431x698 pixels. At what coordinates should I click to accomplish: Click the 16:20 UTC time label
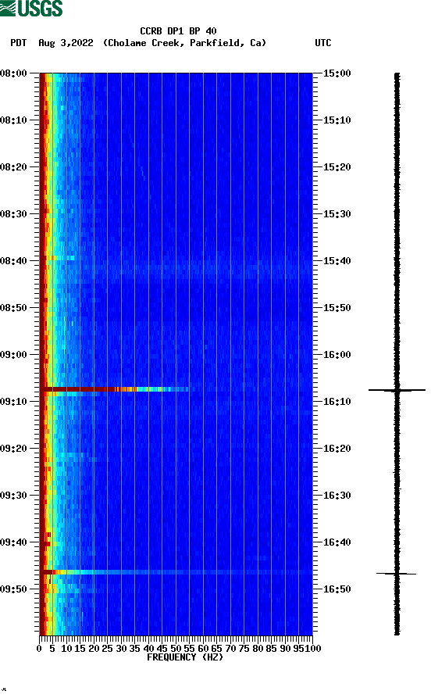pyautogui.click(x=337, y=449)
